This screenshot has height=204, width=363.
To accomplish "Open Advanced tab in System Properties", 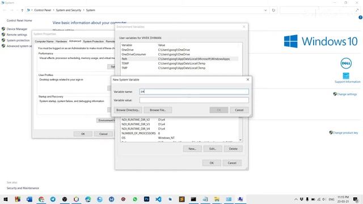I will click(x=75, y=41).
